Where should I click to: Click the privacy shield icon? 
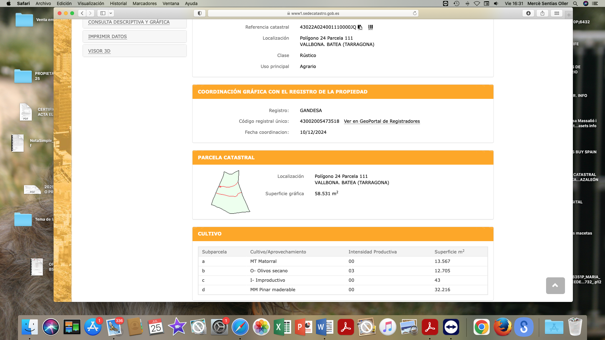pos(199,13)
